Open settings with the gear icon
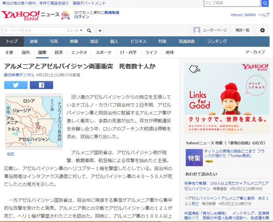Screen dimensions: 273x222 262,30
